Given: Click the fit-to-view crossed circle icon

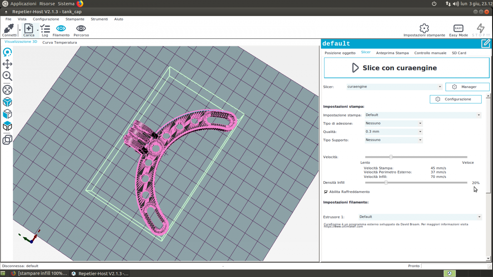Looking at the screenshot, I should point(7,90).
